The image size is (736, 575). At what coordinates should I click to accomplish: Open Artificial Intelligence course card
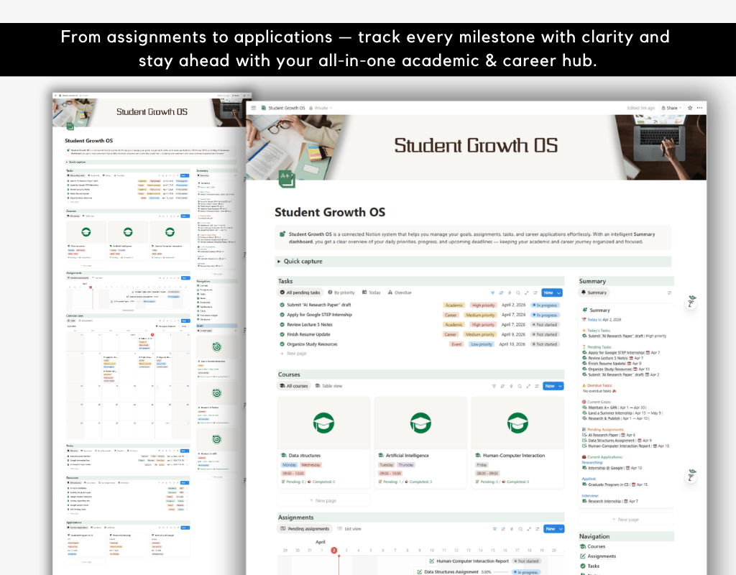point(421,443)
